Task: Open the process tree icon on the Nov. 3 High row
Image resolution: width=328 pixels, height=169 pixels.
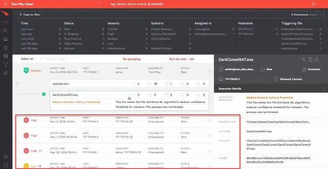Action: coord(209,120)
